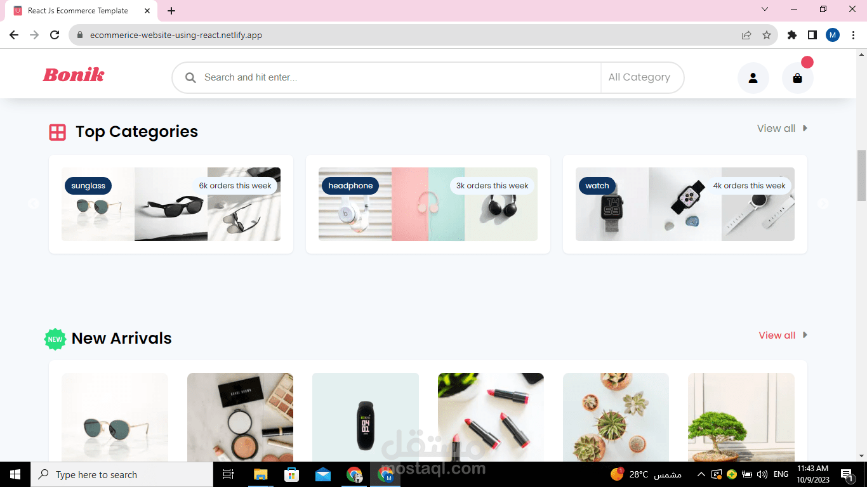
Task: Open File Explorer from taskbar
Action: click(x=260, y=474)
